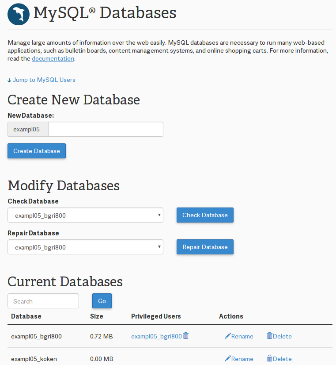The image size is (336, 365).
Task: Click trash icon to delete exampl05_koken database
Action: (x=269, y=359)
